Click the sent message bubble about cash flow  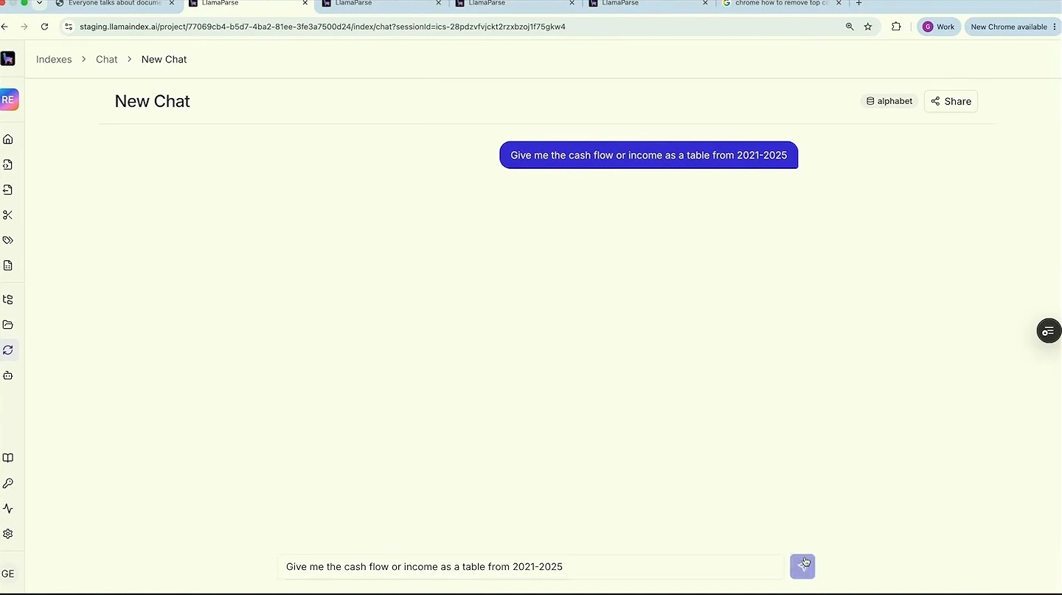coord(649,155)
